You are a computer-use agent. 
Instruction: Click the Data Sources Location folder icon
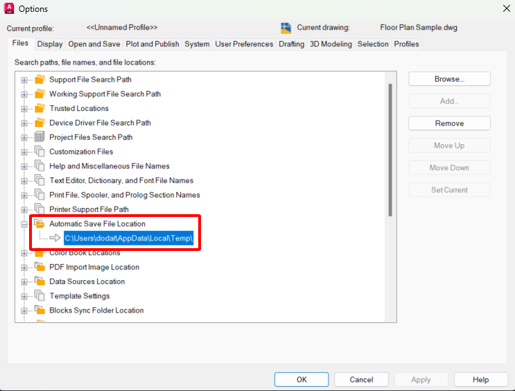[x=40, y=281]
